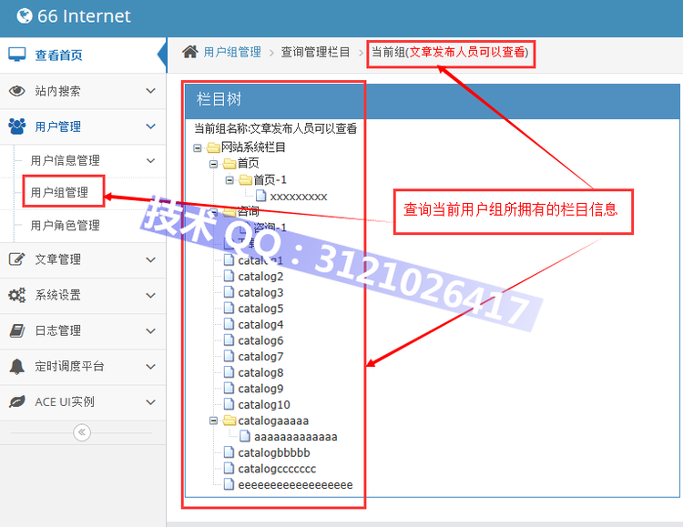Expand the 站内搜索 menu chevron
Screen dimensions: 683x527
[150, 91]
